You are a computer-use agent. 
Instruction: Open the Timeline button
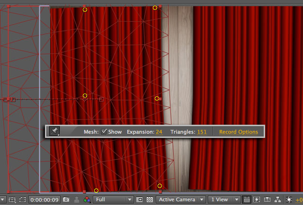pyautogui.click(x=267, y=199)
